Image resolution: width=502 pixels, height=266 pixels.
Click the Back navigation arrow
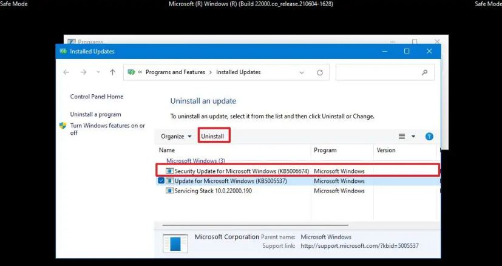point(66,72)
